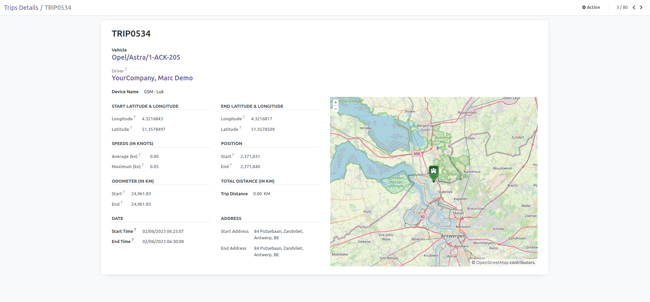Viewport: 650px width, 302px height.
Task: Open the Trips Details breadcrumb
Action: pyautogui.click(x=21, y=8)
